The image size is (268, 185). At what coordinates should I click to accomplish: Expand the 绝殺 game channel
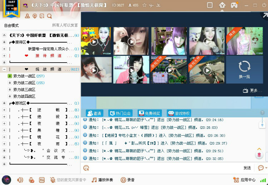pyautogui.click(x=4, y=117)
